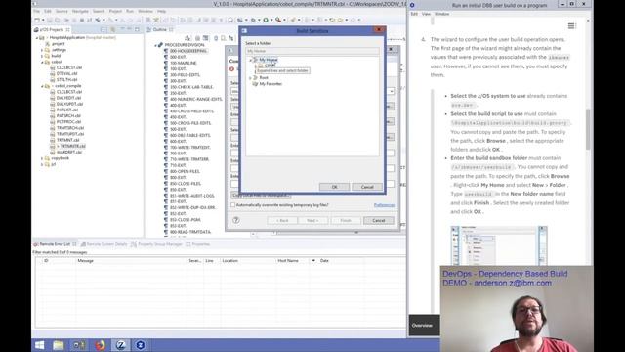
Task: Open the Navigate menu
Action: [x=80, y=11]
